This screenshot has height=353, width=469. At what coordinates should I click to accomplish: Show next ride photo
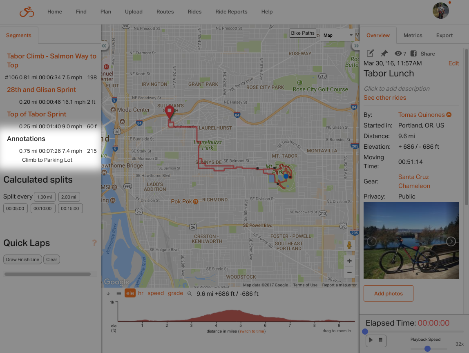451,241
